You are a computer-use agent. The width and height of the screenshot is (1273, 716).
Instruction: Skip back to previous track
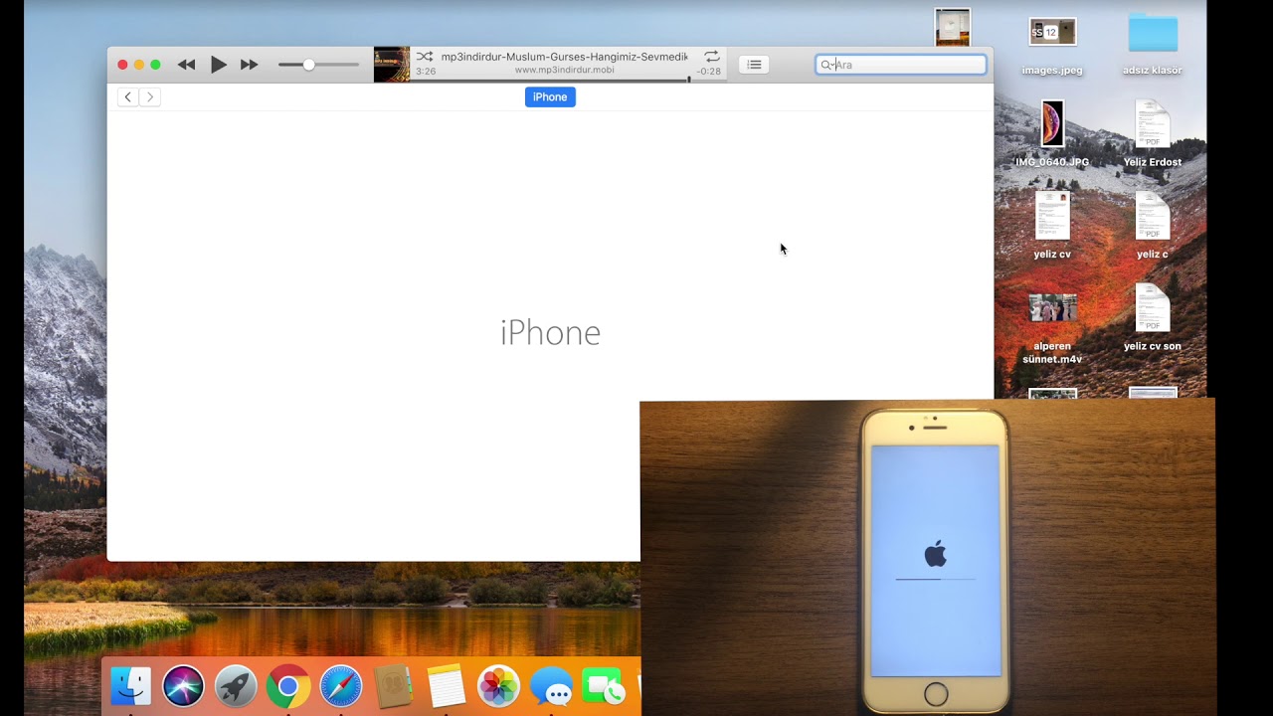point(186,65)
